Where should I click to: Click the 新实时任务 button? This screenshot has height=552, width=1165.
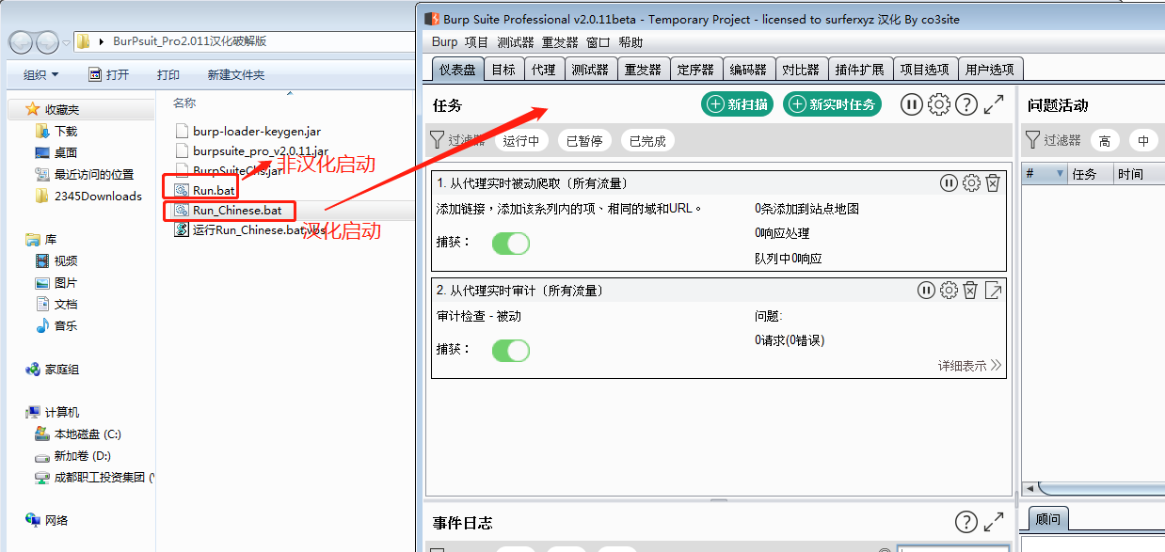click(833, 104)
